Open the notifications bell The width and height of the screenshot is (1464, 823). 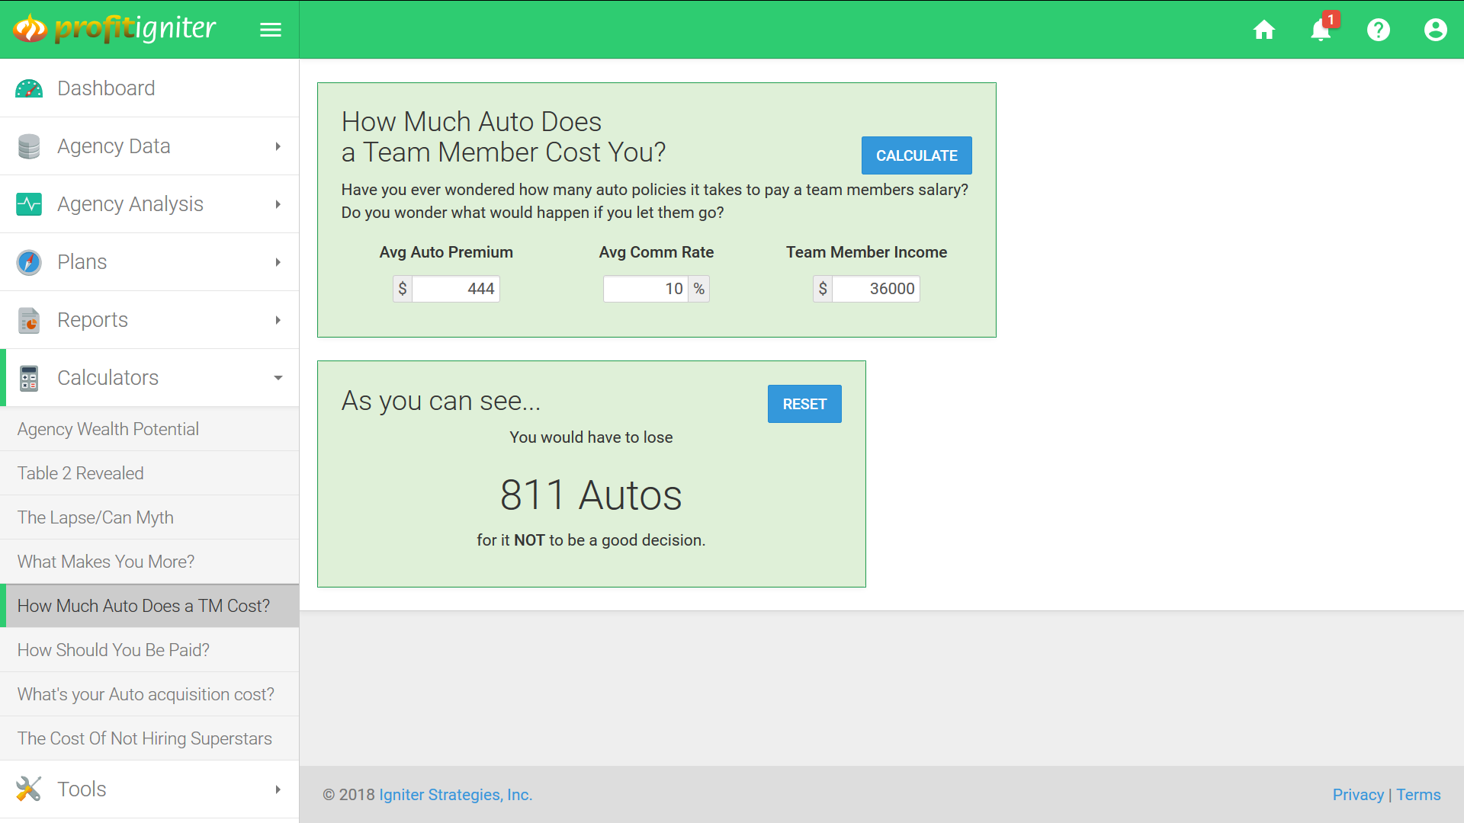[1321, 30]
